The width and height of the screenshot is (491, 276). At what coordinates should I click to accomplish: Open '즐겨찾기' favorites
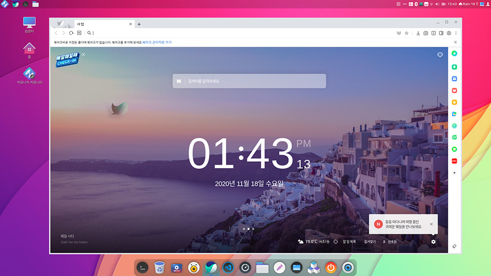(370, 242)
